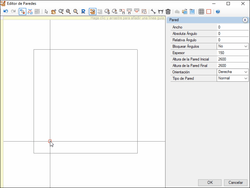Click the nested room outline icon

click(144, 12)
